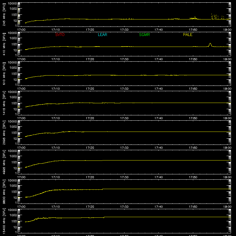The height and width of the screenshot is (236, 236).
Task: Click the 17:00 tick label under 4995 MHz plot
Action: point(21,177)
